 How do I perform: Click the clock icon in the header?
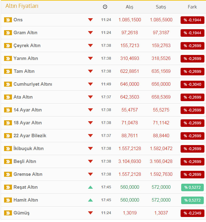(x=105, y=7)
